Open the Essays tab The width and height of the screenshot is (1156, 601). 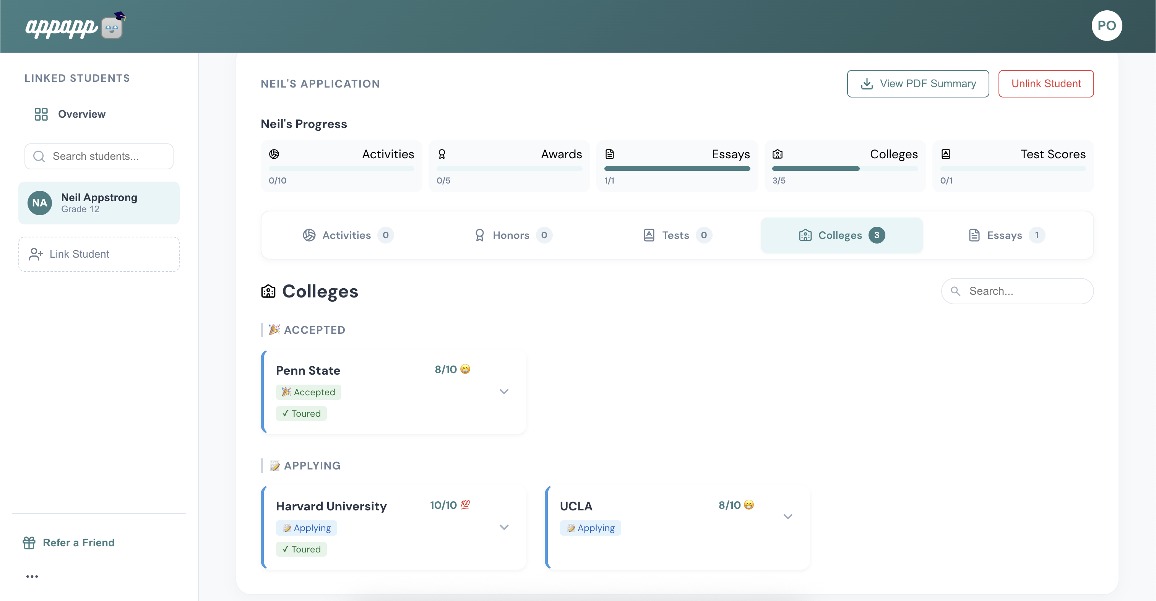1006,235
